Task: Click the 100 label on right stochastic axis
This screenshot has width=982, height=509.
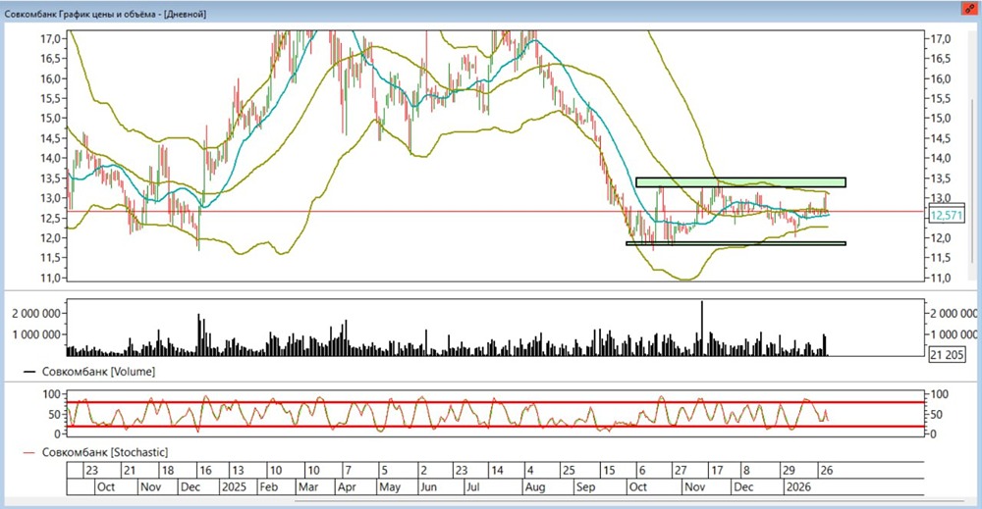Action: coord(940,394)
